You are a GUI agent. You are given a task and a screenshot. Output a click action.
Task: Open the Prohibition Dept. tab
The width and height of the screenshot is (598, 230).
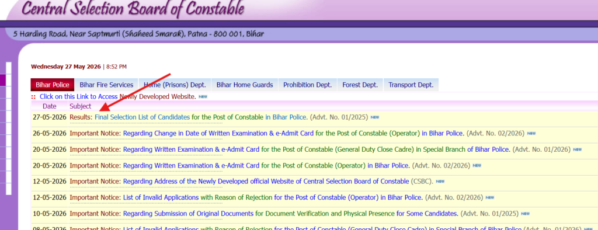[308, 85]
